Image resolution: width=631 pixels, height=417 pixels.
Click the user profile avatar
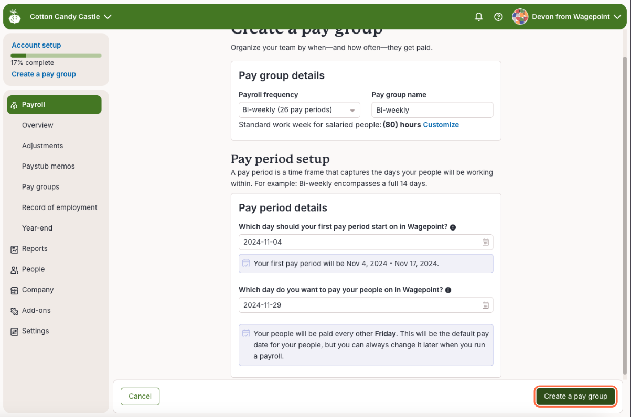click(520, 17)
